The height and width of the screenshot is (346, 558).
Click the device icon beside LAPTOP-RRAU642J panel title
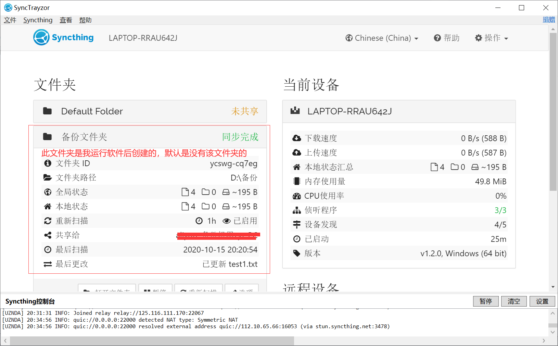295,111
